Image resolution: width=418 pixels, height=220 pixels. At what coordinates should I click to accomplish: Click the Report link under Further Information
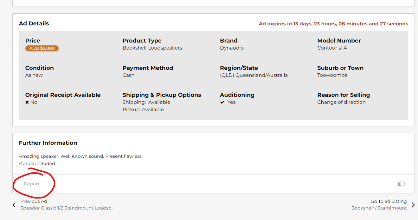coord(32,184)
